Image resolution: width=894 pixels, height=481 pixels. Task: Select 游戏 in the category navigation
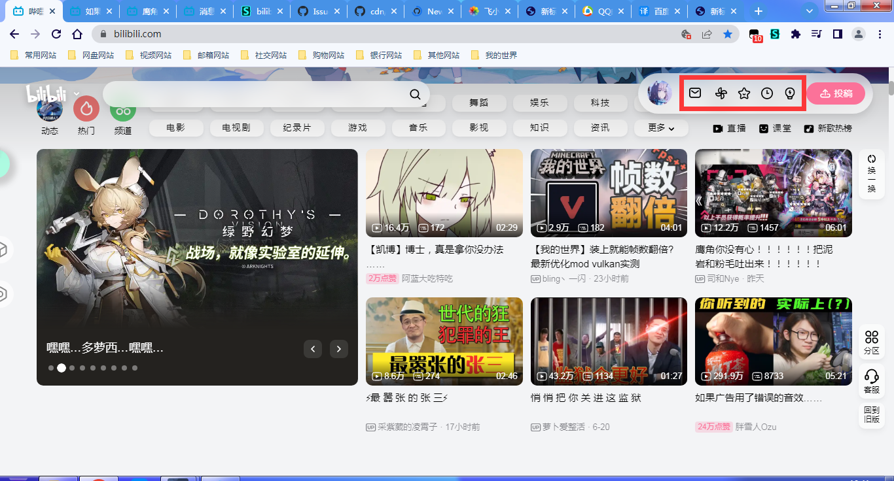357,128
